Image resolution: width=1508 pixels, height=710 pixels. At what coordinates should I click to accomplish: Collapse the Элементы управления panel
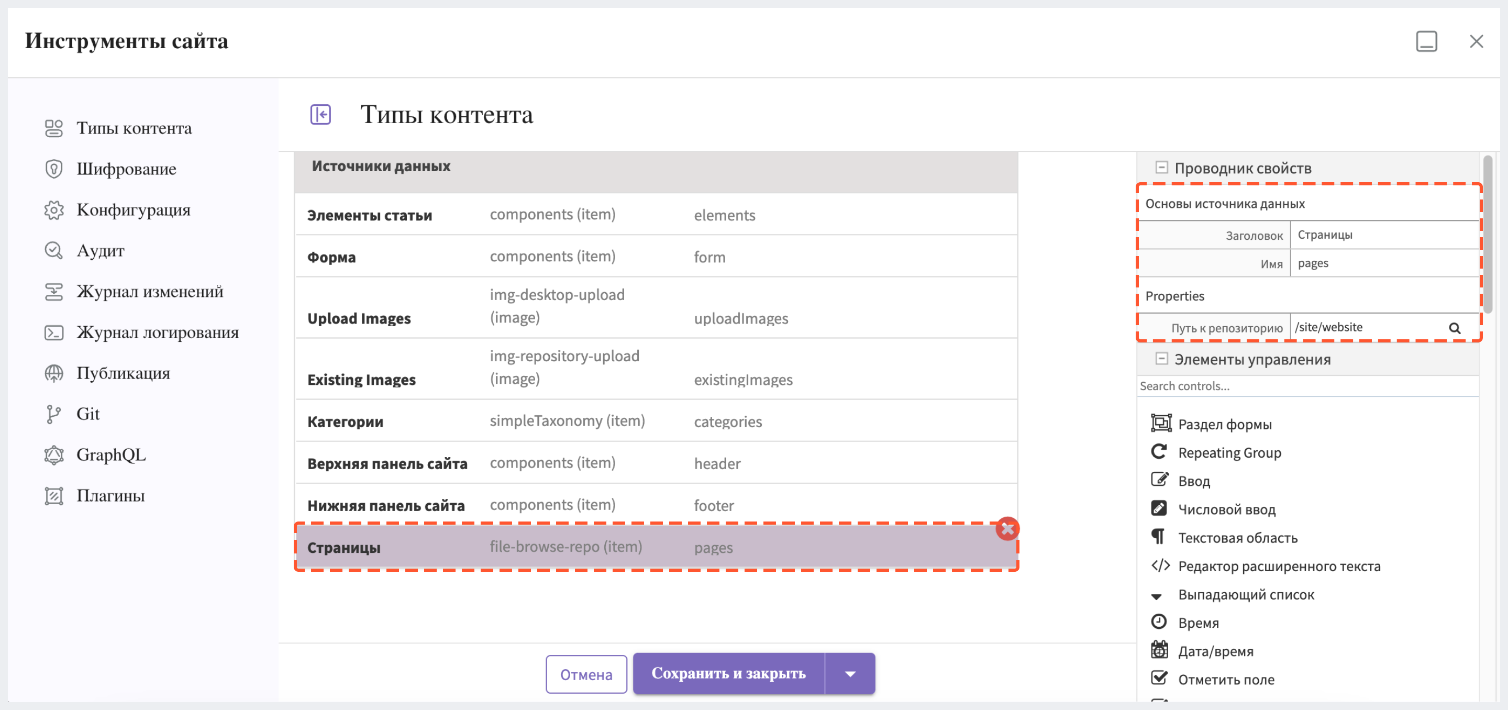click(x=1161, y=358)
